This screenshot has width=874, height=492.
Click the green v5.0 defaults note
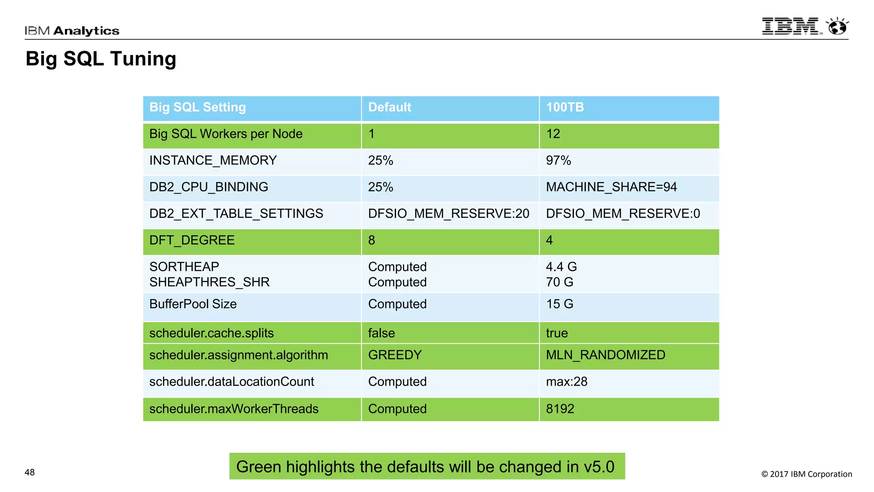[427, 466]
